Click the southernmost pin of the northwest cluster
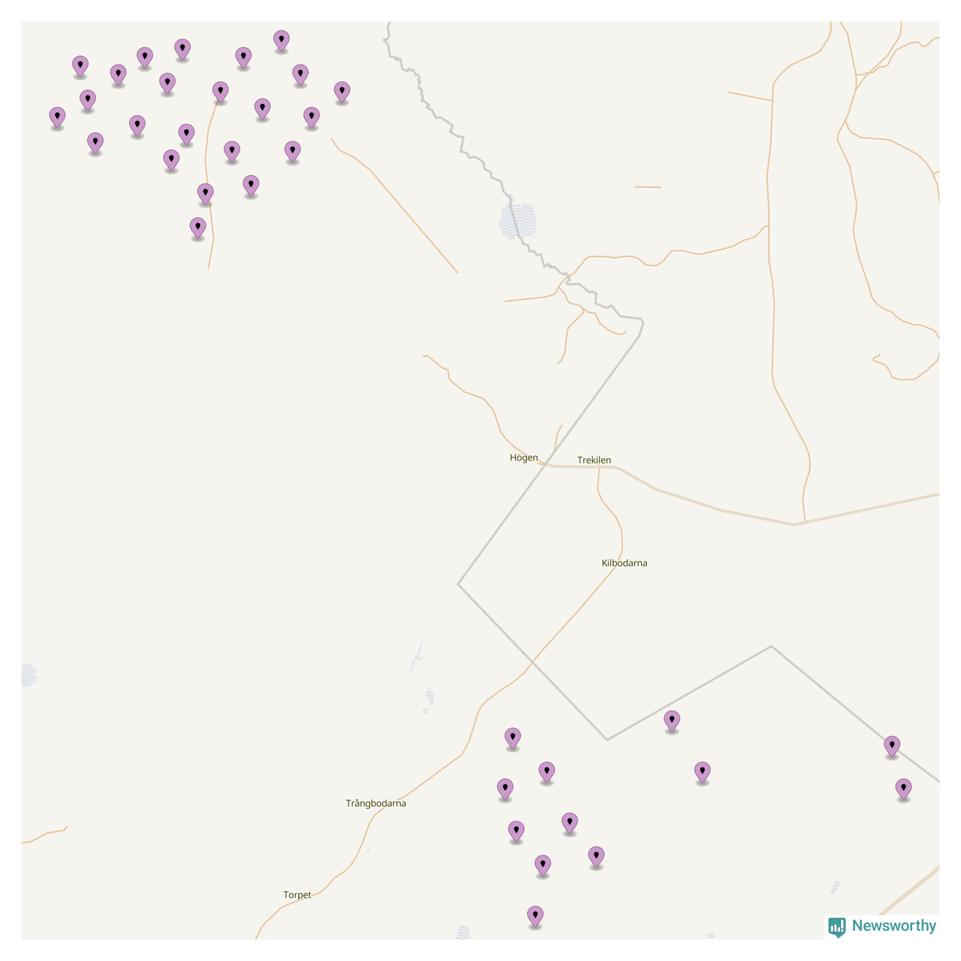This screenshot has height=961, width=961. (x=198, y=228)
